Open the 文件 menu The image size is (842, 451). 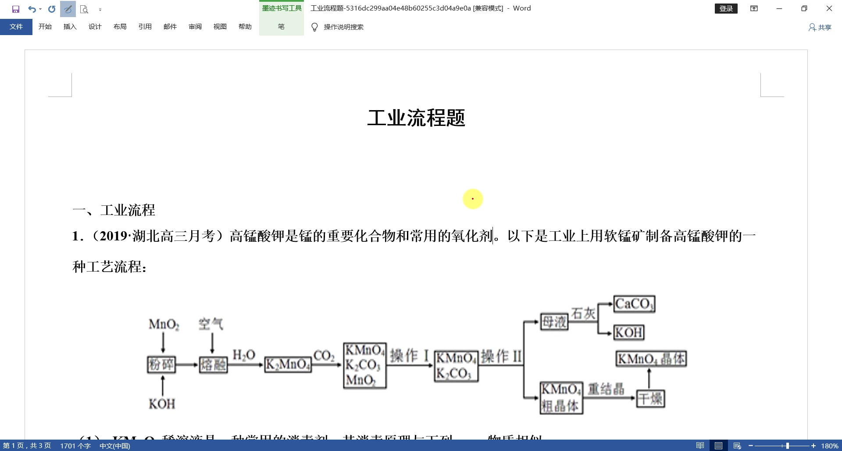pyautogui.click(x=16, y=27)
